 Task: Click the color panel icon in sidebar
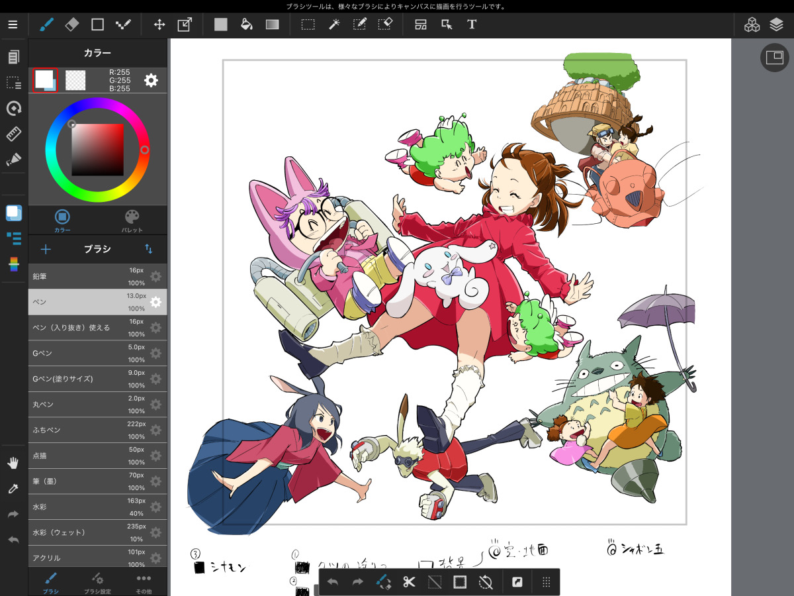[13, 213]
